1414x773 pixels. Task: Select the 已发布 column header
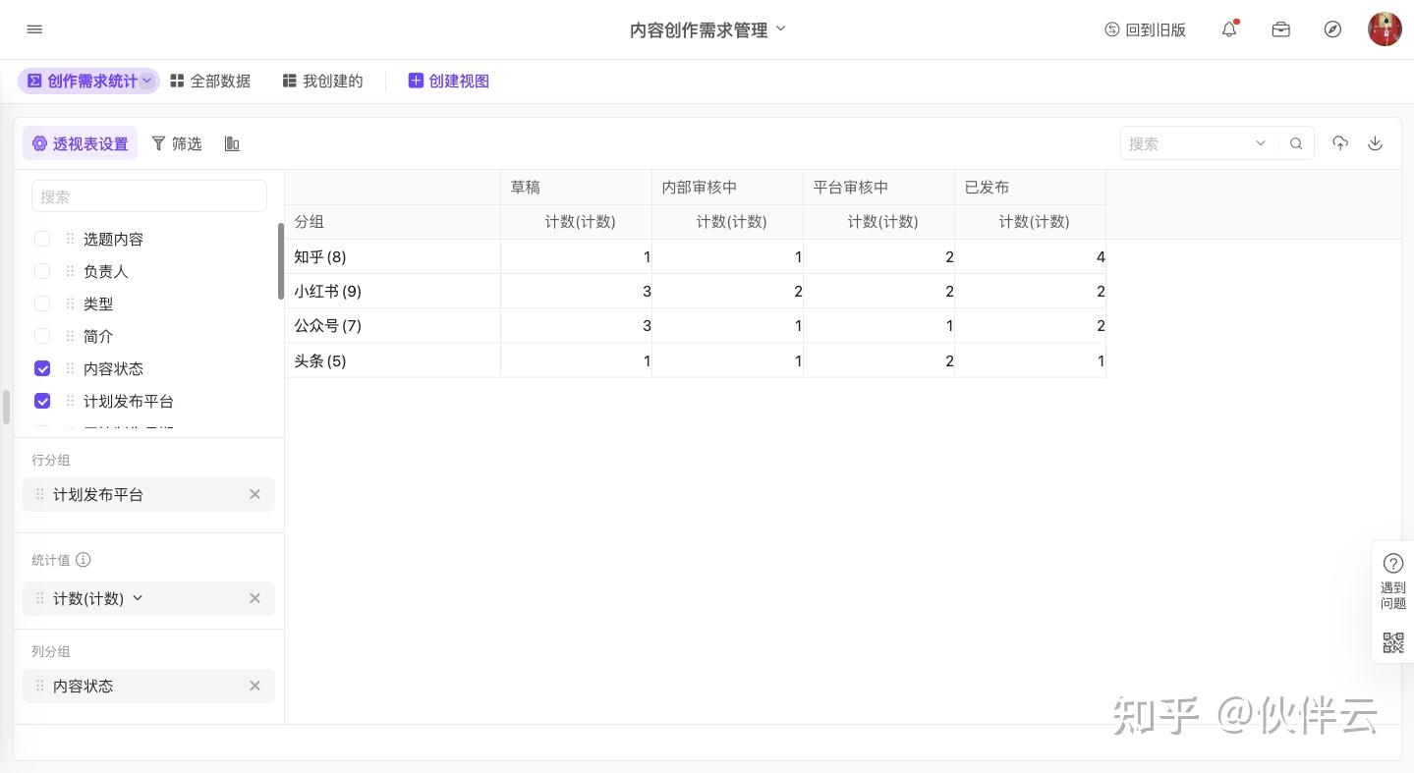pos(1031,187)
